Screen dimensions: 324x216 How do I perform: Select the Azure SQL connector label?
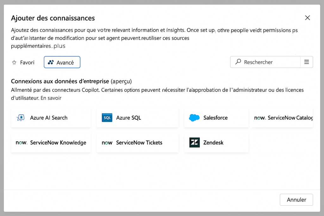[128, 118]
